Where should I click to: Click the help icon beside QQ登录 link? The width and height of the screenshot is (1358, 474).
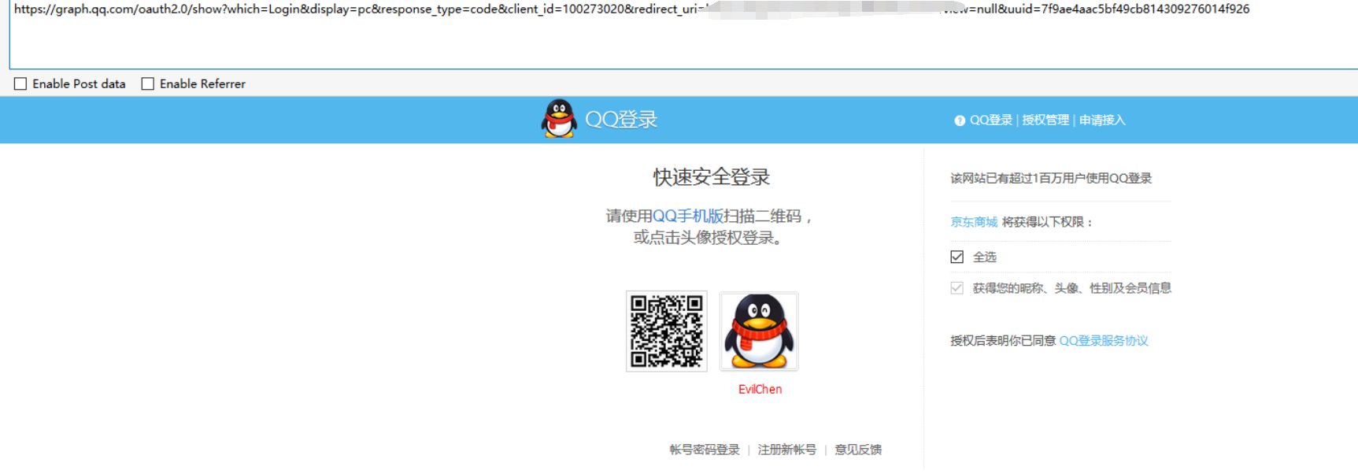click(960, 120)
